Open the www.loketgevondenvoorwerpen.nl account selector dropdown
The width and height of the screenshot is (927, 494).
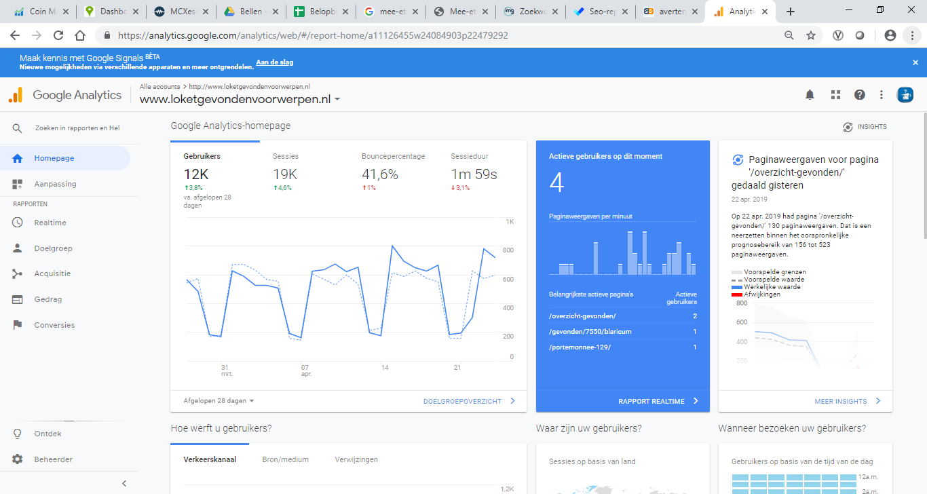(x=240, y=99)
